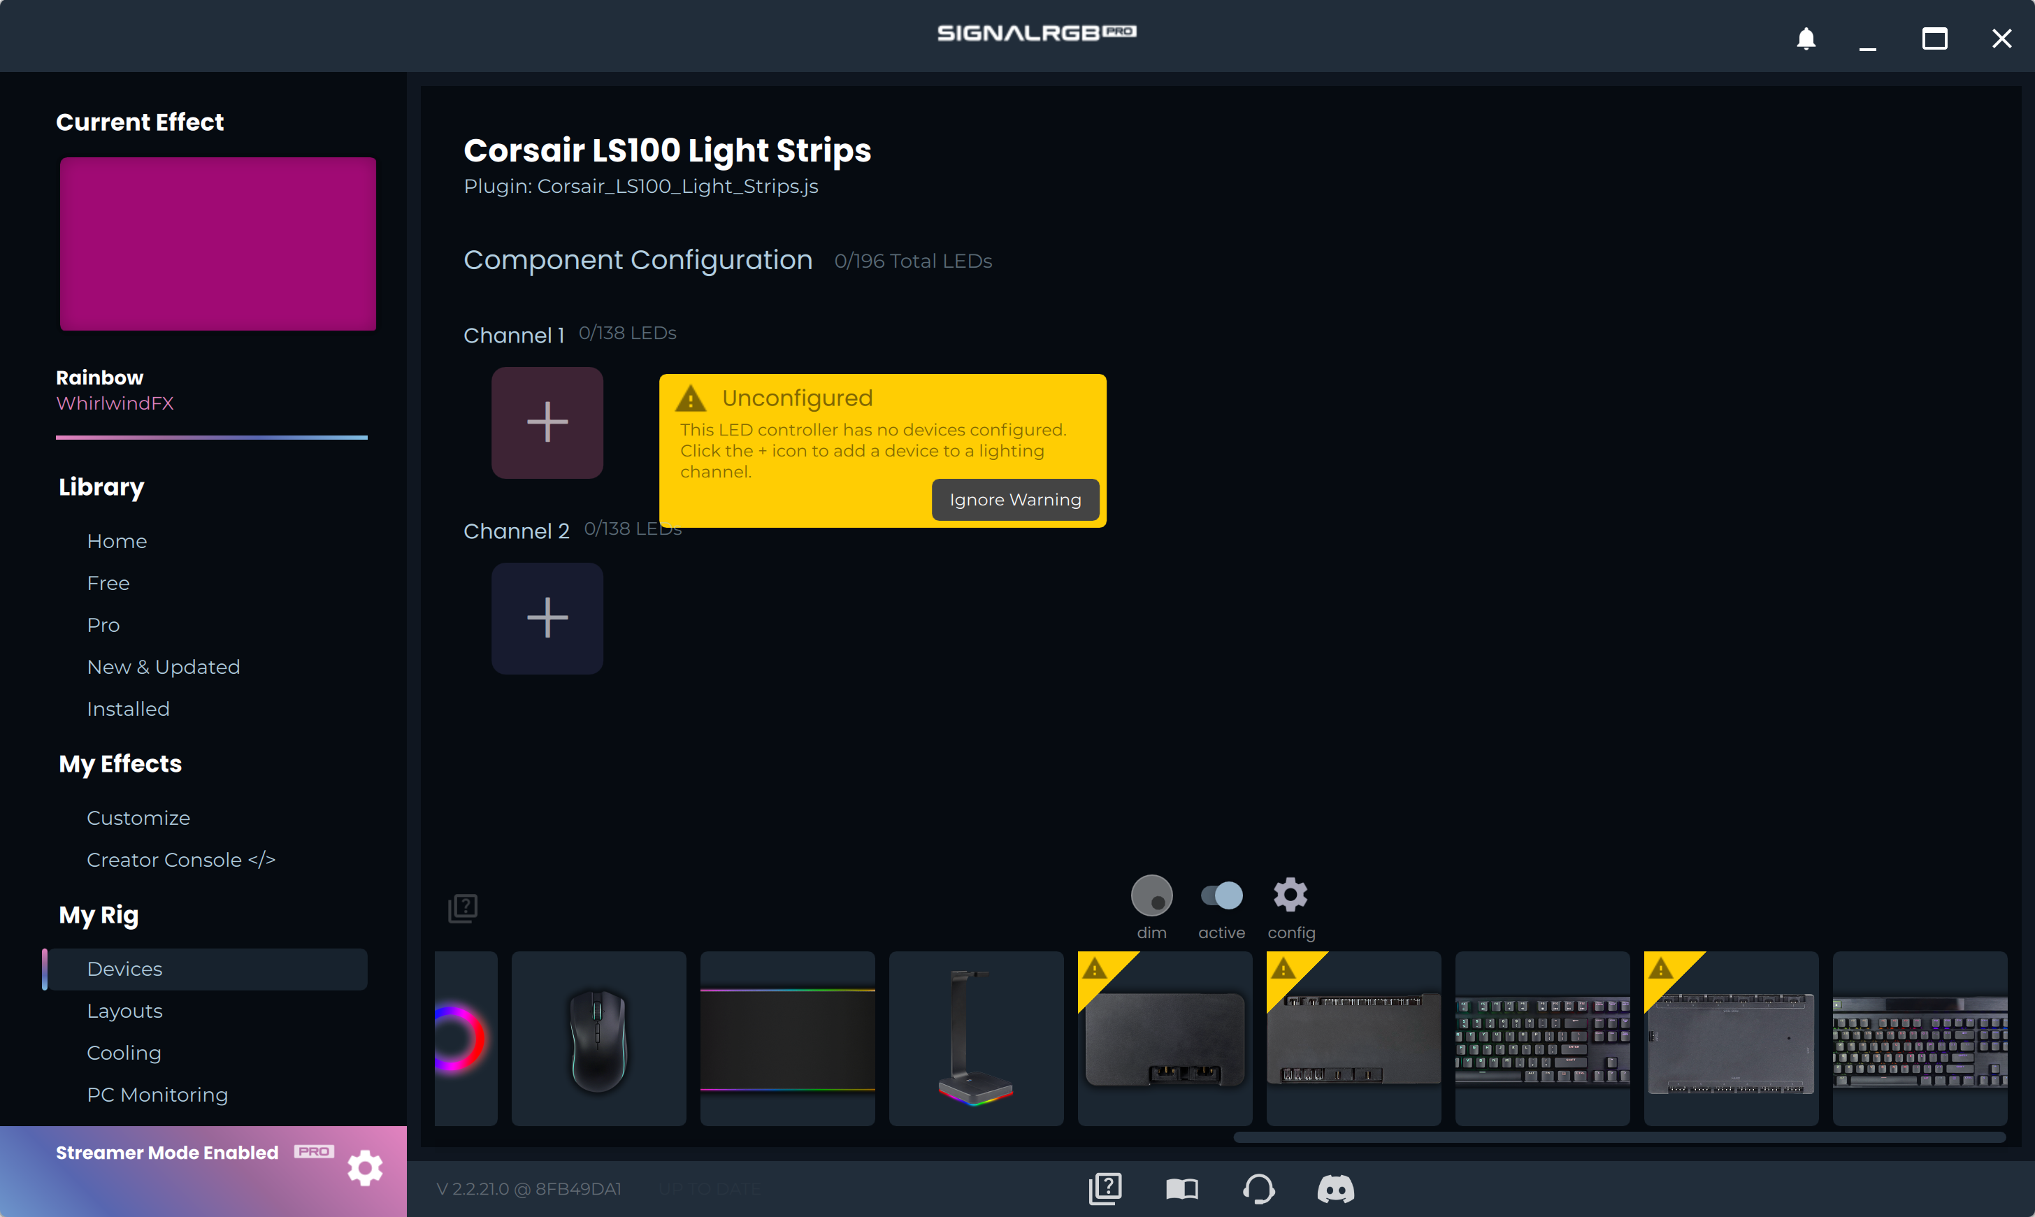Click the Streamer Mode settings gear
Screen dimensions: 2035x1217
coord(366,1168)
